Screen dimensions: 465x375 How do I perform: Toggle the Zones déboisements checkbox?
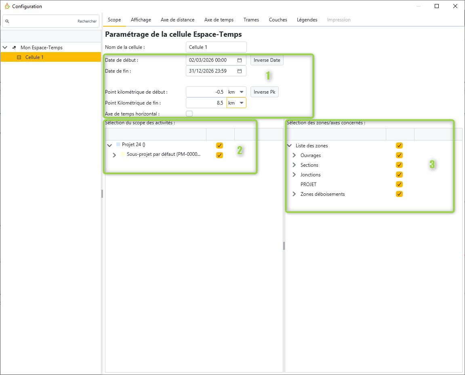399,194
